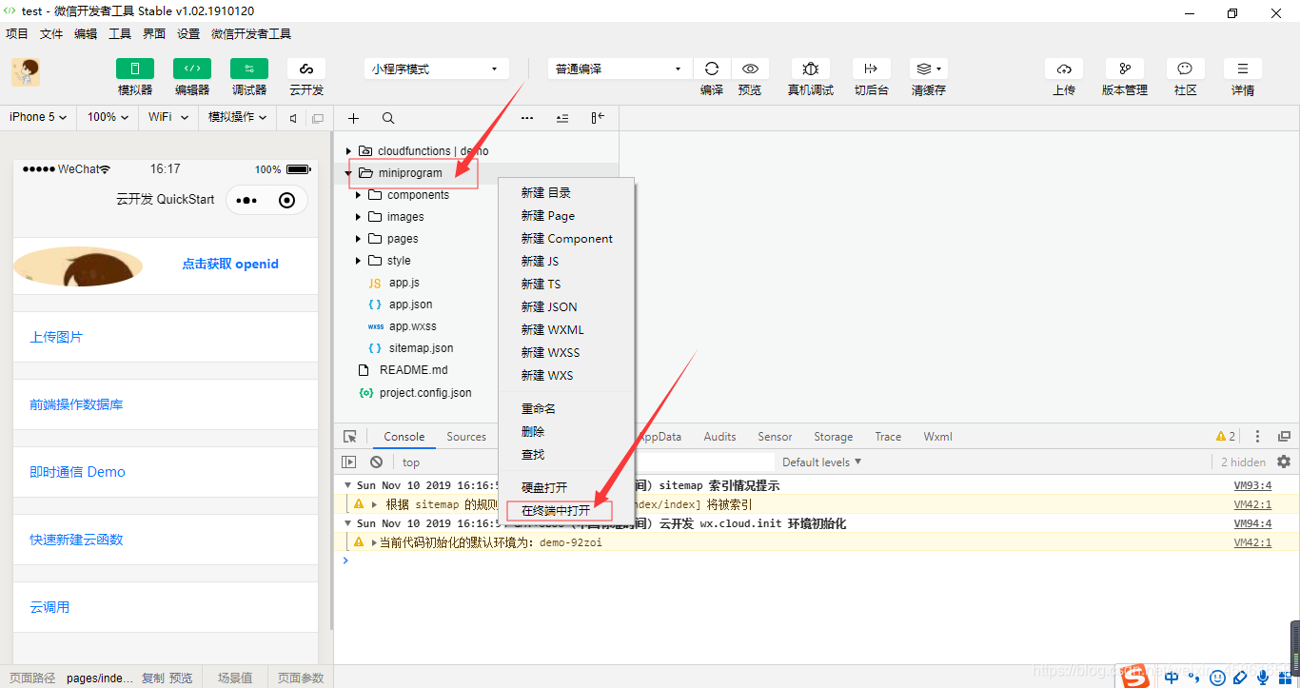Expand pages folder
Screen dimensions: 1300x688
[359, 239]
